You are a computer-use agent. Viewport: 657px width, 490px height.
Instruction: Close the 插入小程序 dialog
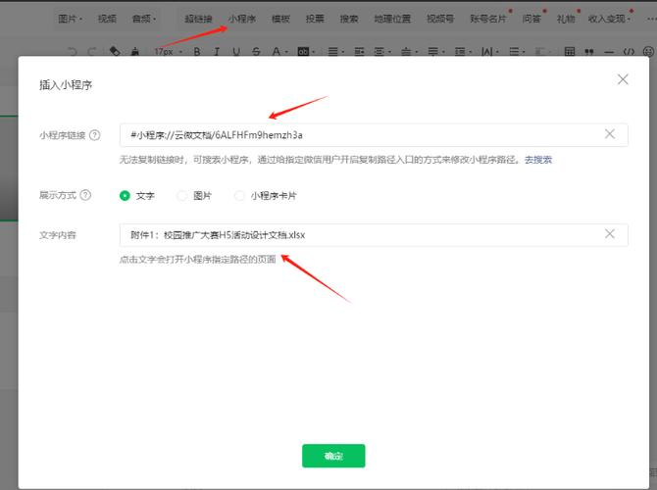pyautogui.click(x=623, y=79)
